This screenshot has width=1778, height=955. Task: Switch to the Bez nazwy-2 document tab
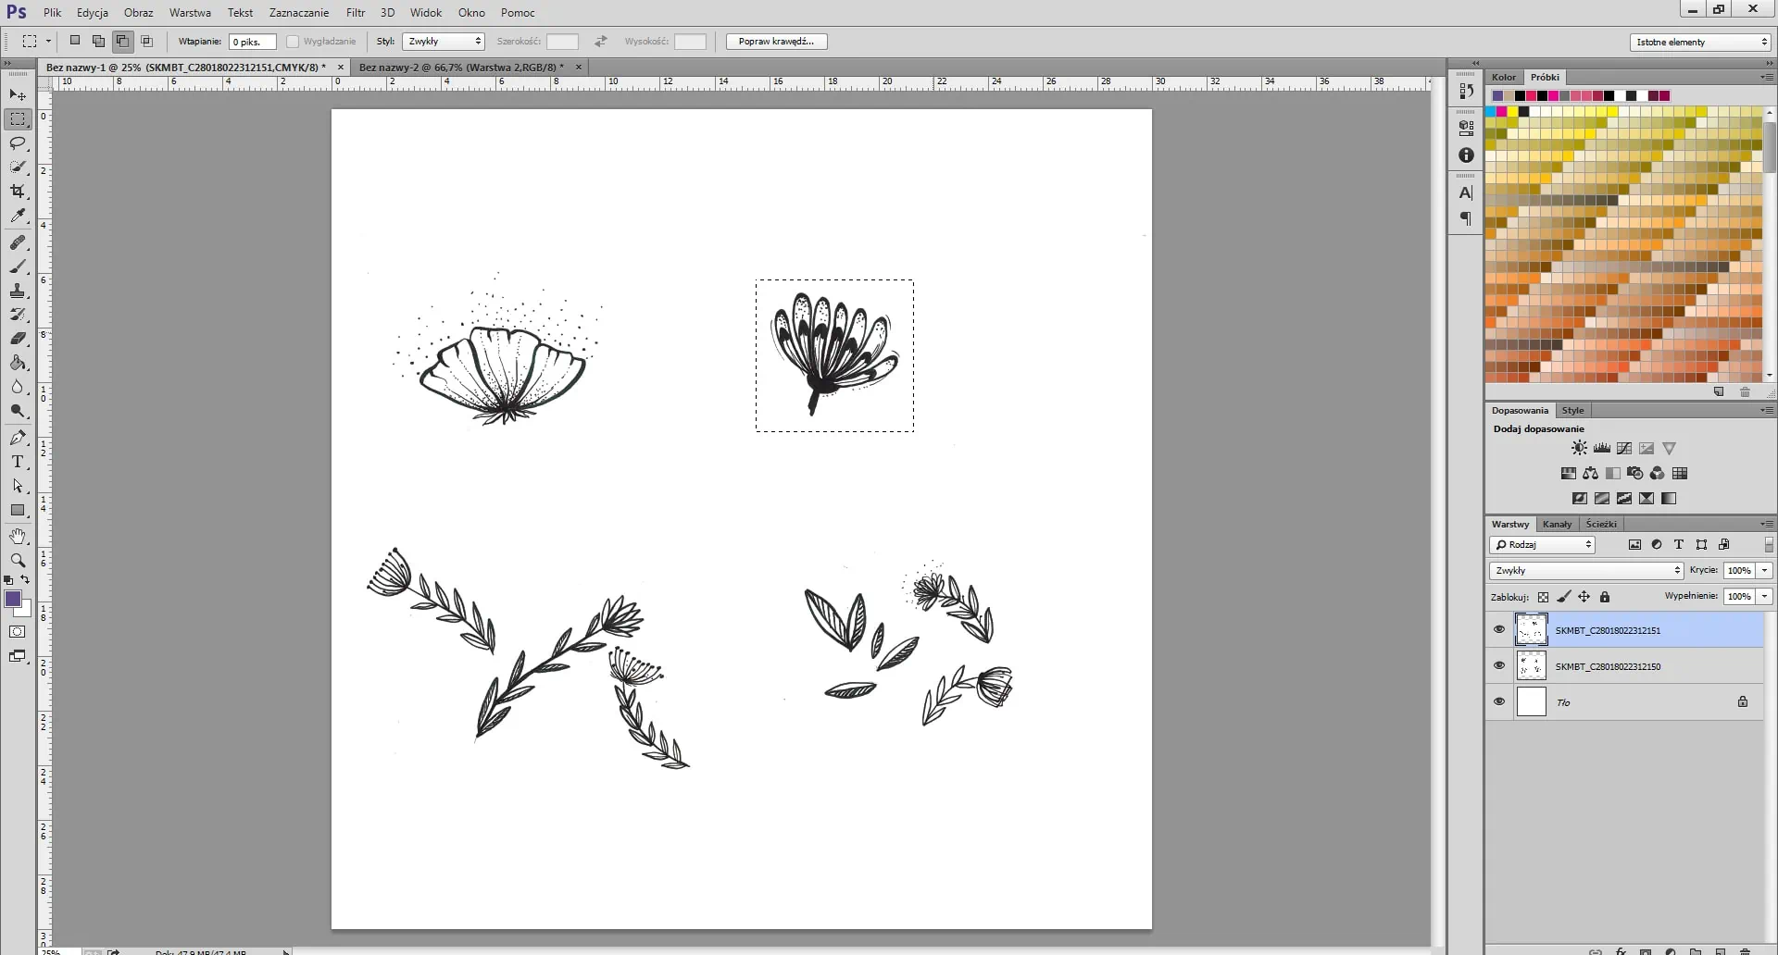[460, 68]
